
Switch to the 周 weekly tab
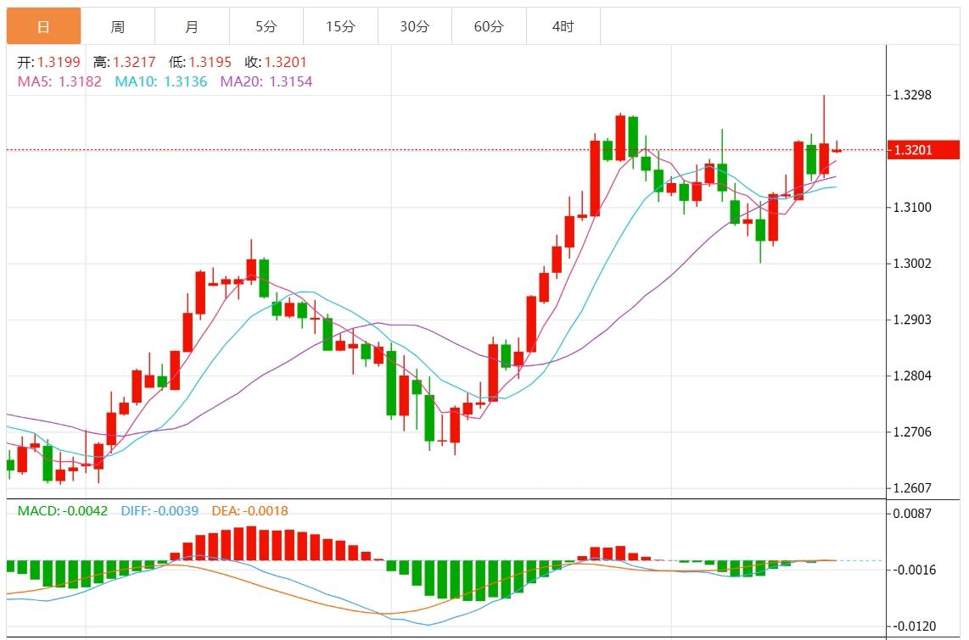(x=117, y=26)
